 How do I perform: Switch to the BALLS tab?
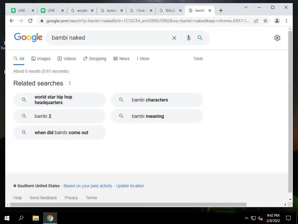pyautogui.click(x=168, y=10)
